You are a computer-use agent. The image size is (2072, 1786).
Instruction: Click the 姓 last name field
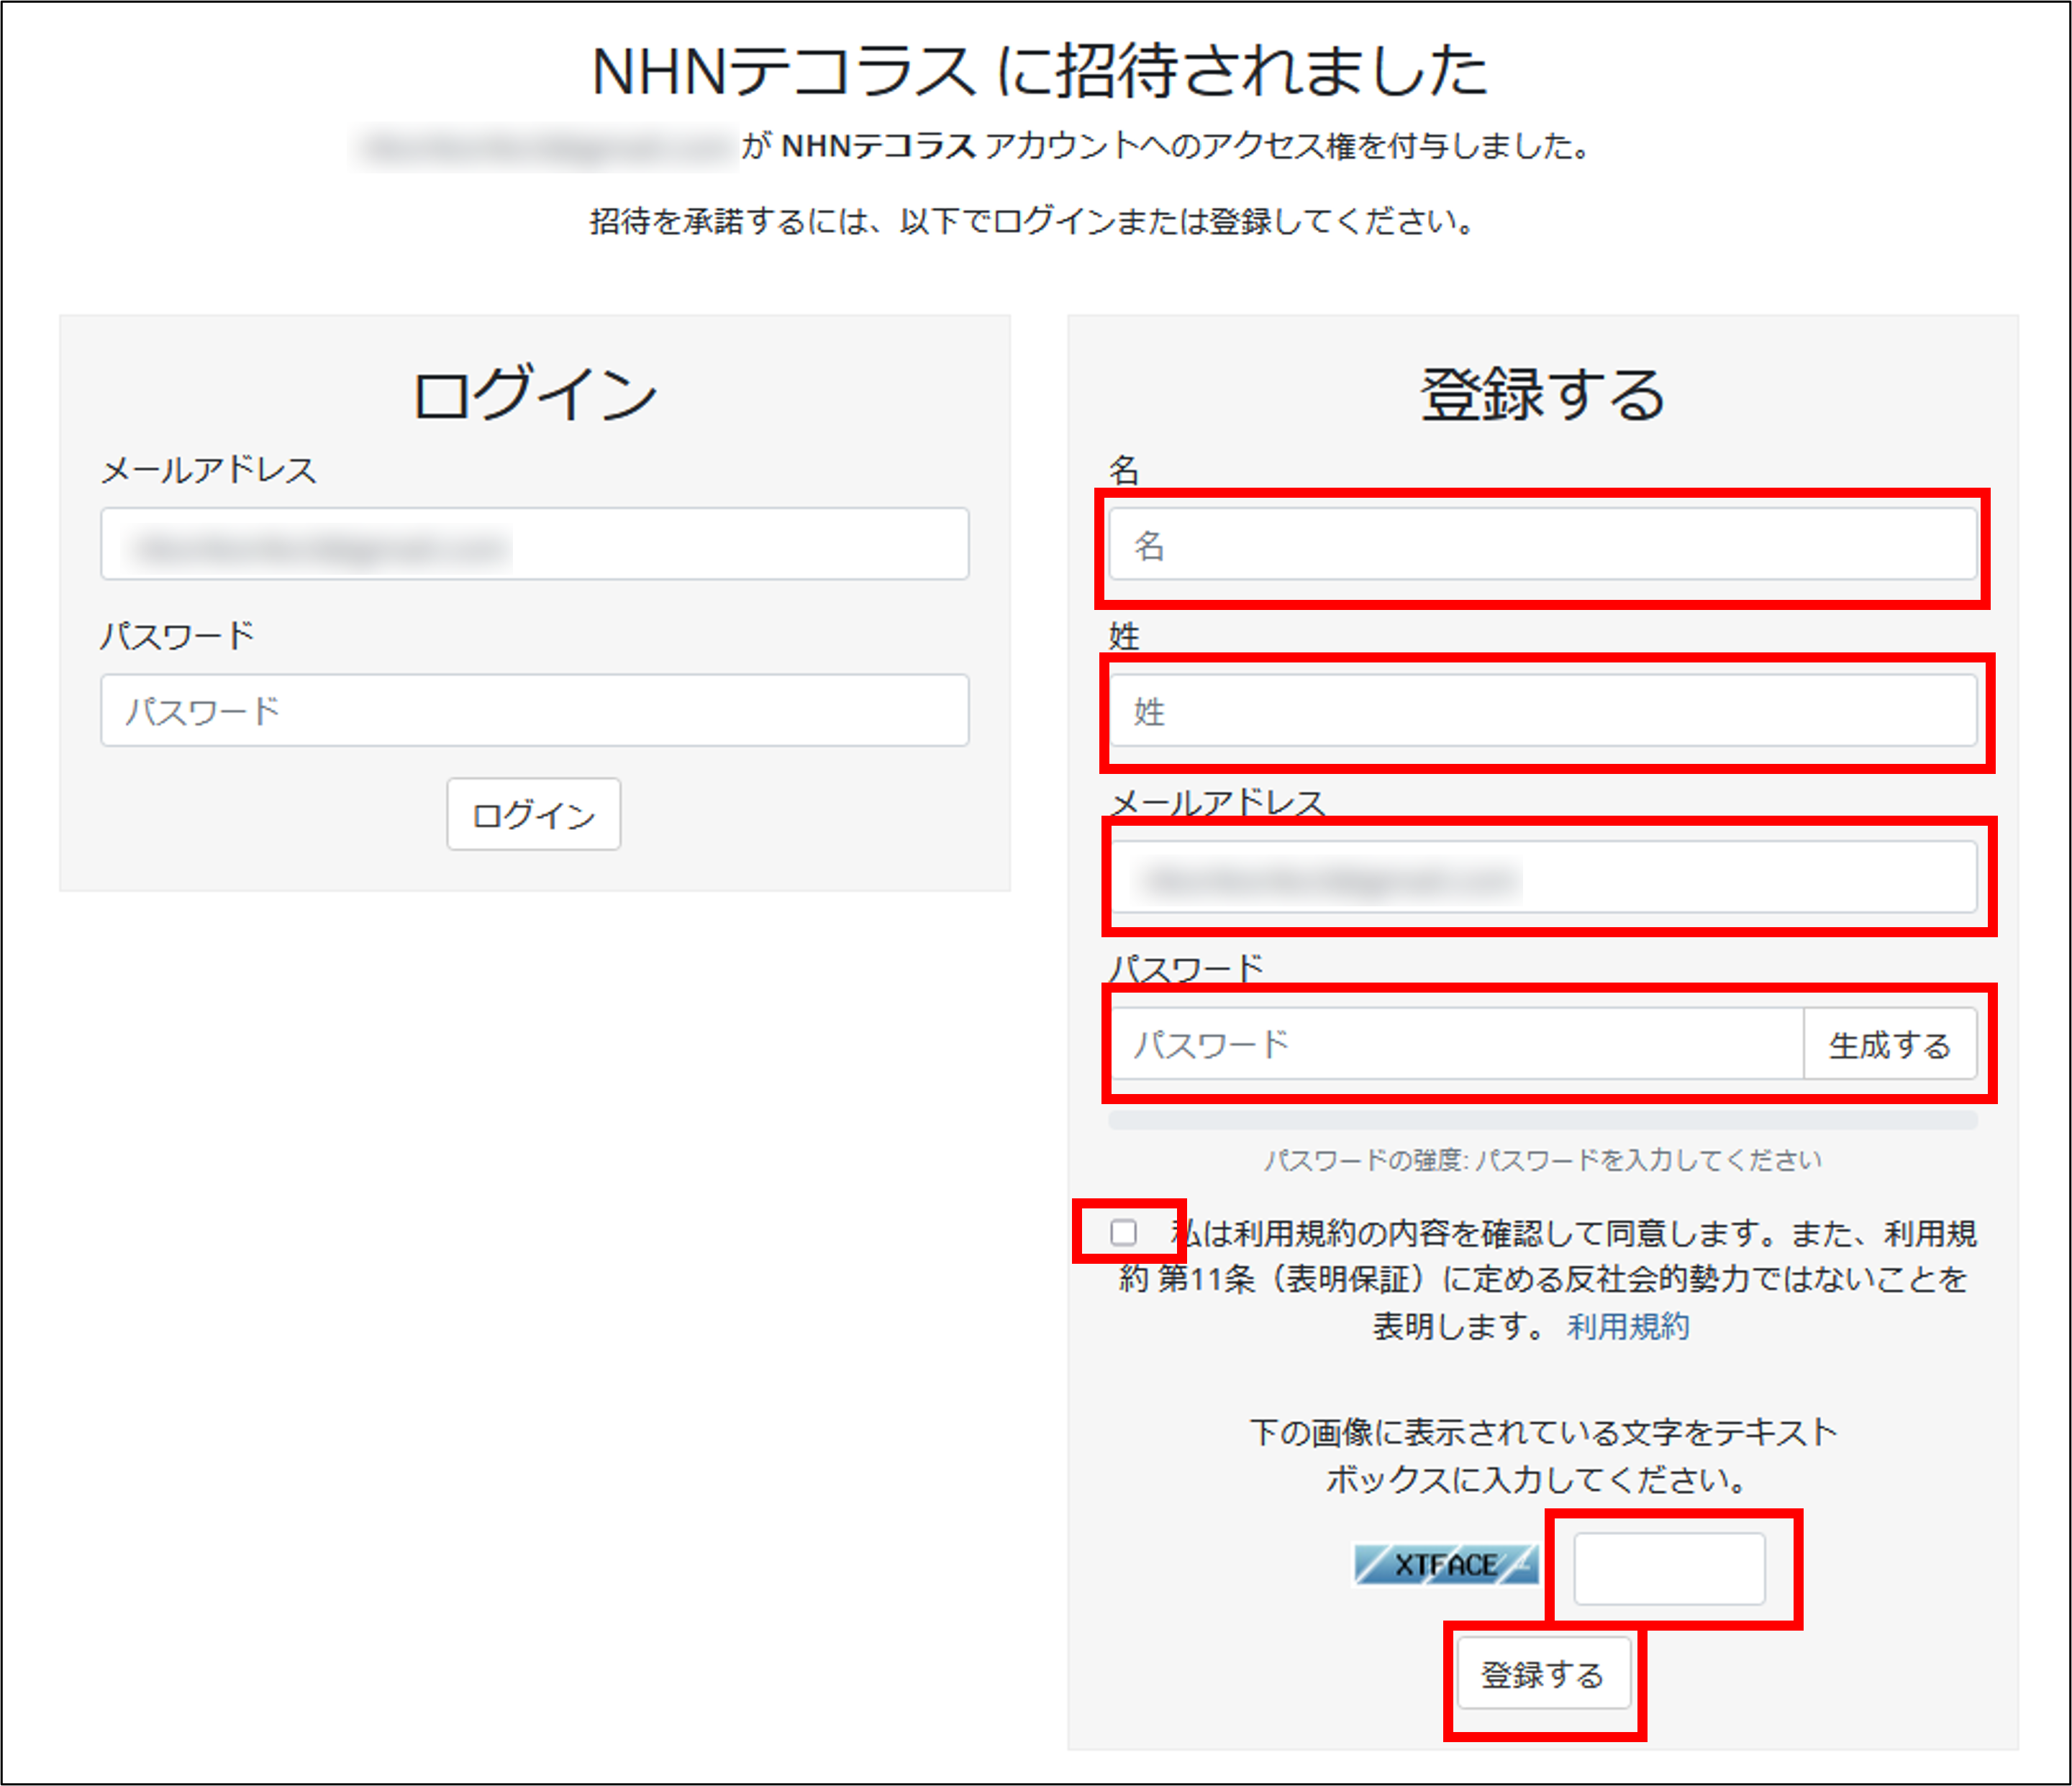click(x=1542, y=710)
